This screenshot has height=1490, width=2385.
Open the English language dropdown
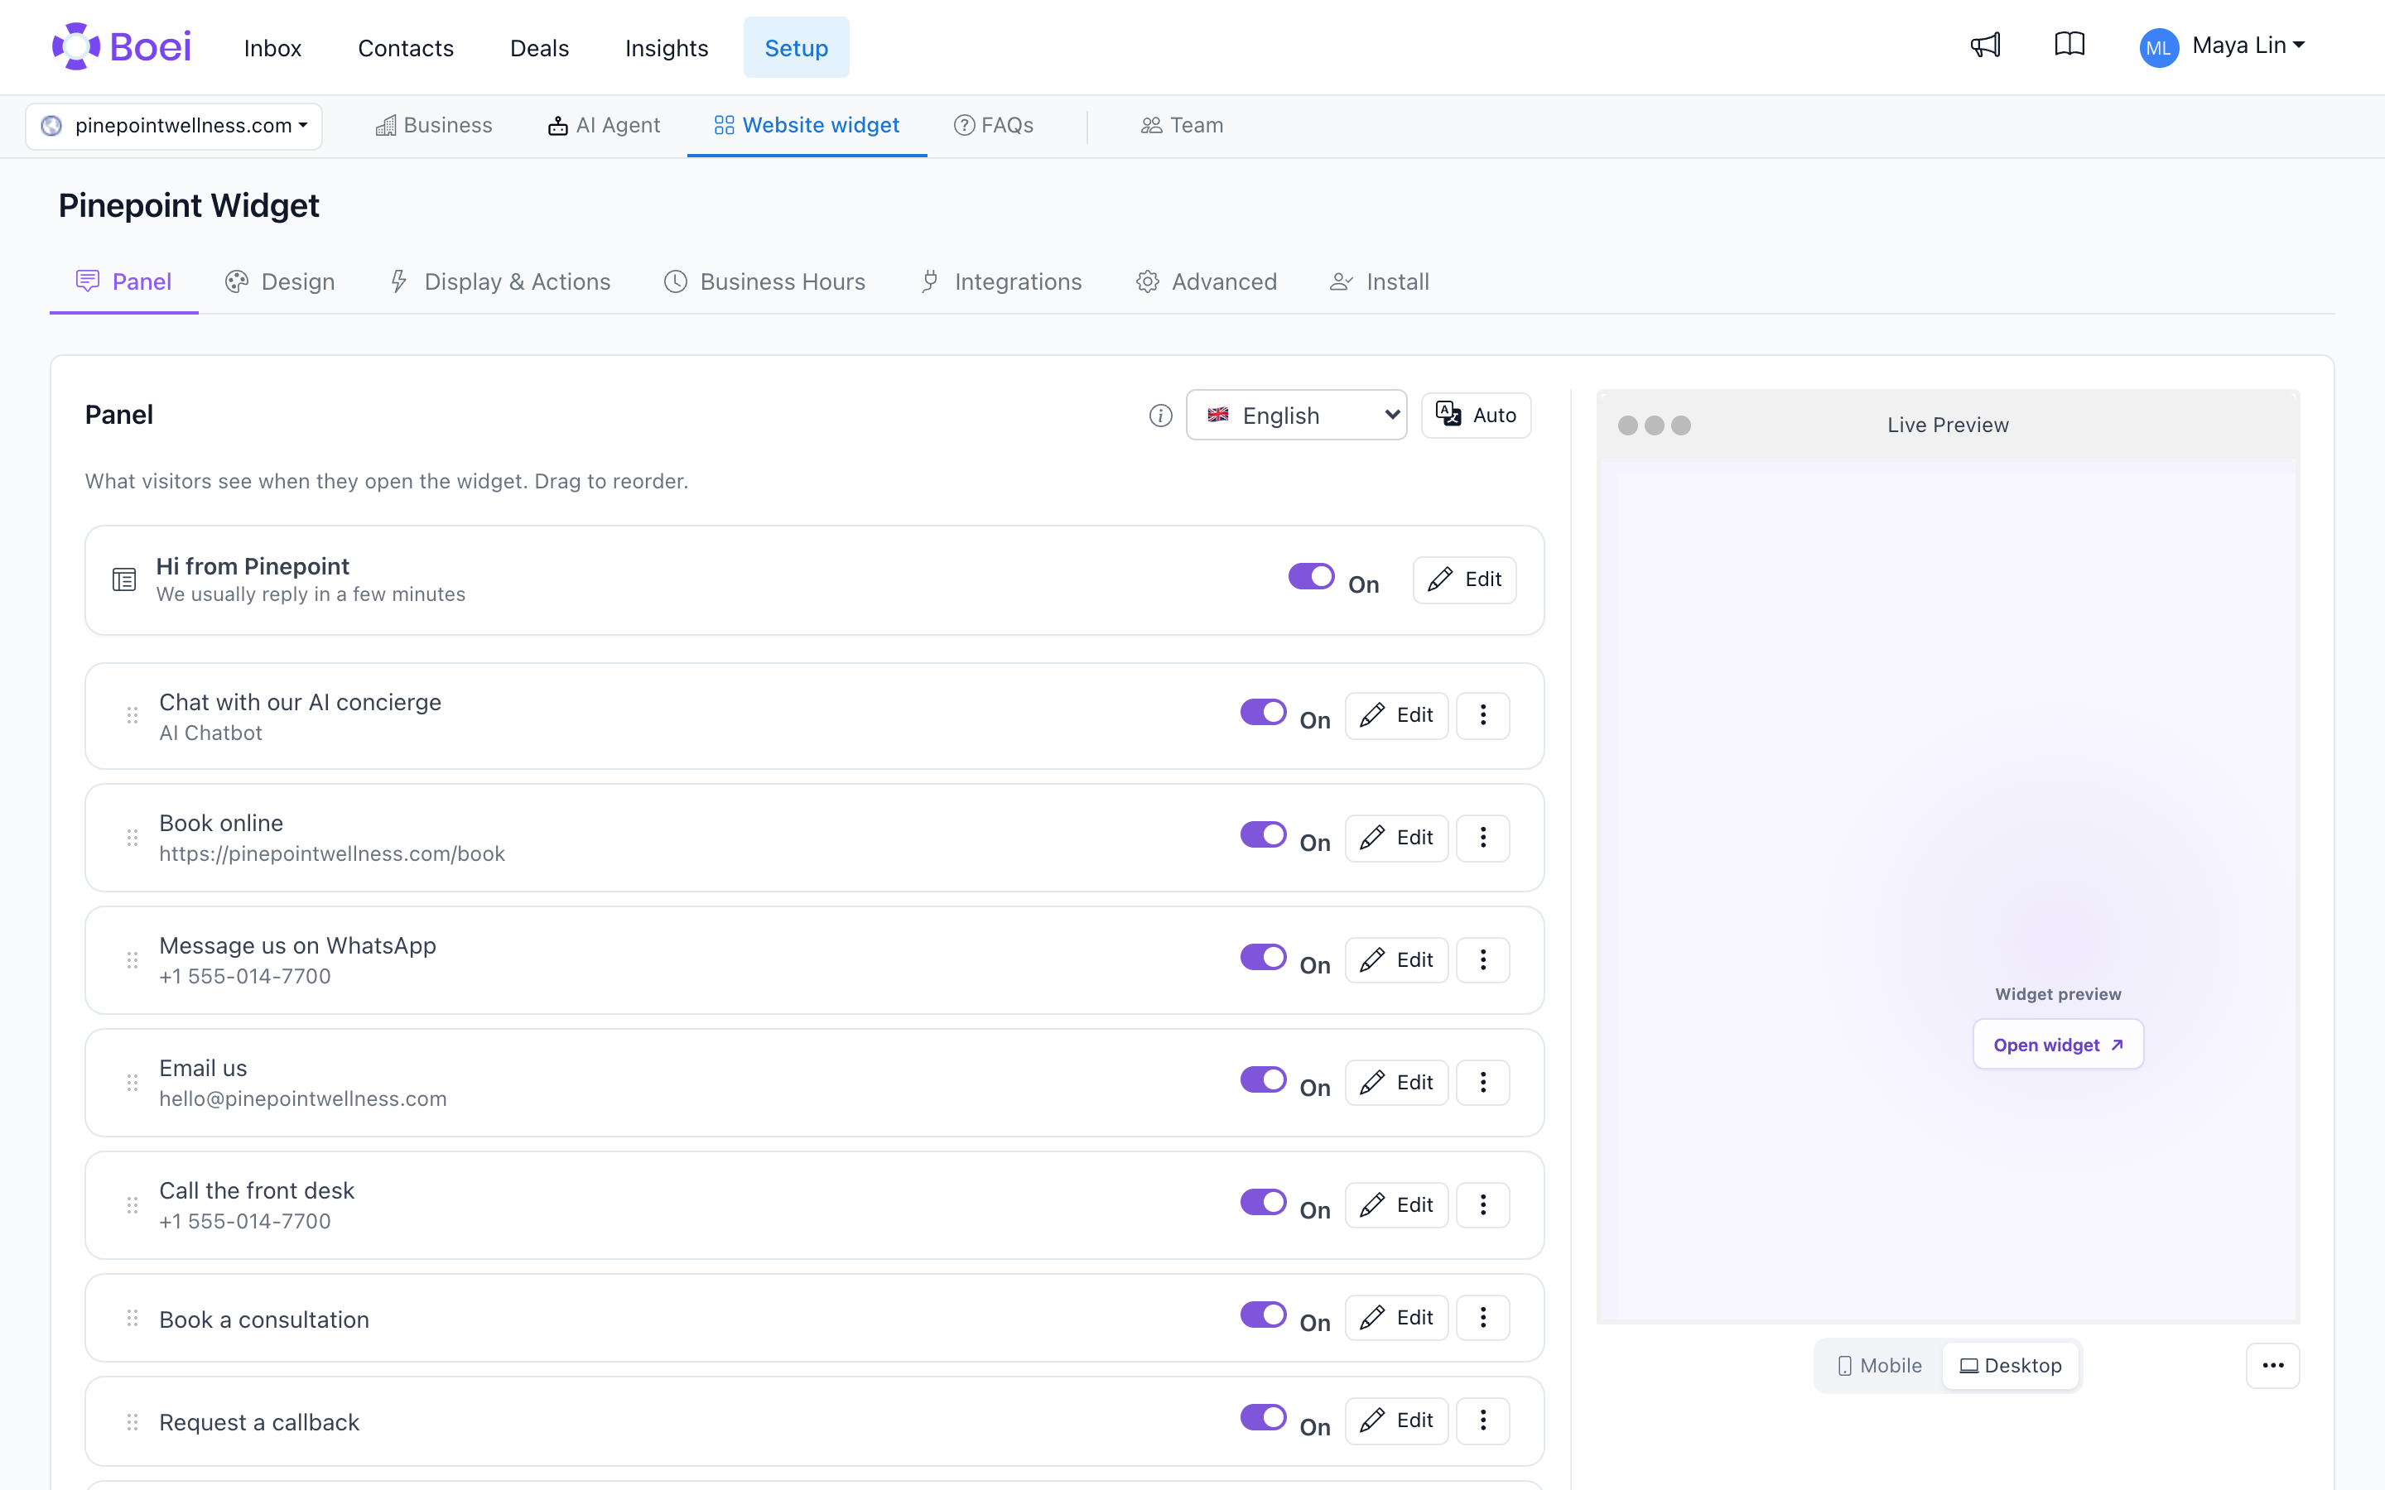point(1296,415)
